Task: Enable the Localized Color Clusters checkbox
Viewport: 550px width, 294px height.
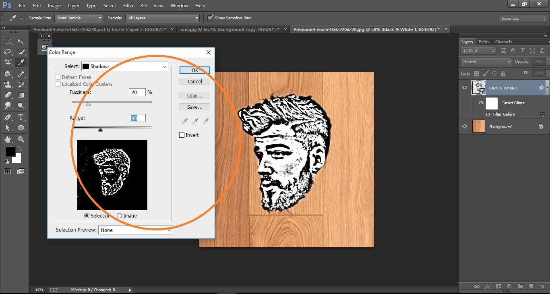Action: [x=58, y=84]
